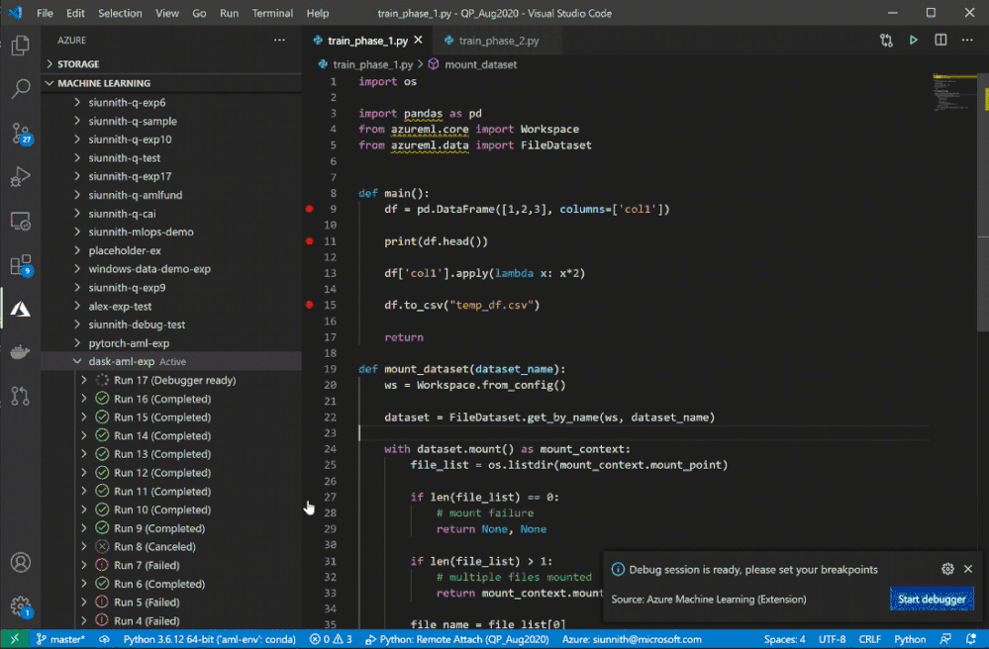The image size is (989, 649).
Task: Expand Run 16 (Completed)
Action: [x=84, y=399]
